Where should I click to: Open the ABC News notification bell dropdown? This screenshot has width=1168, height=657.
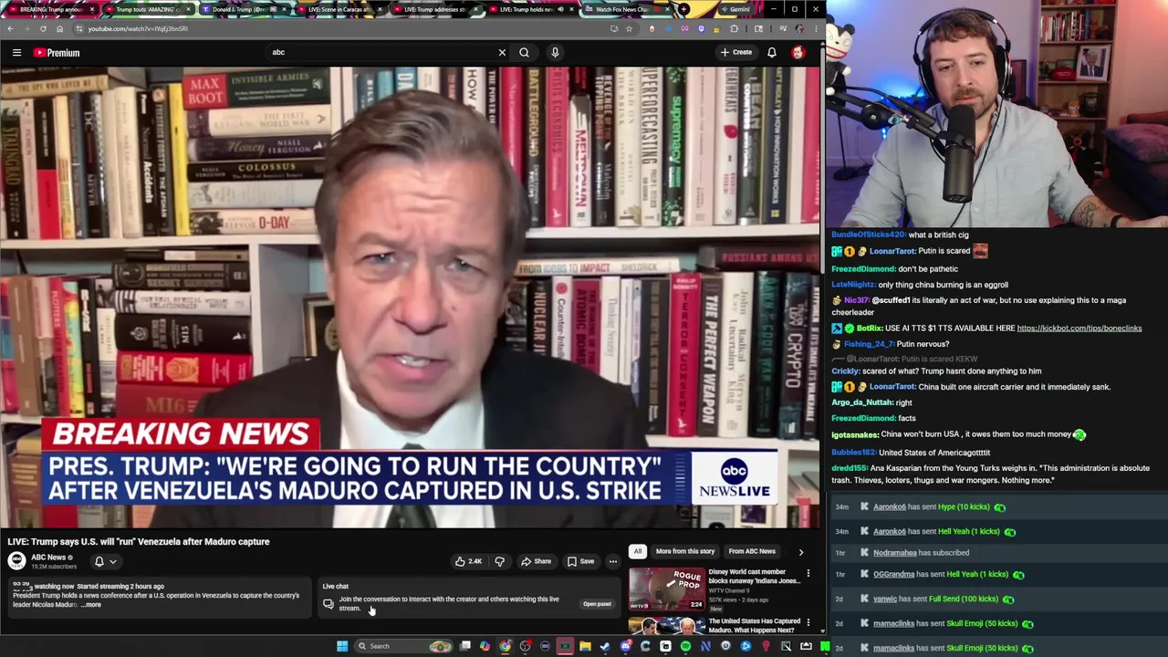pos(105,561)
